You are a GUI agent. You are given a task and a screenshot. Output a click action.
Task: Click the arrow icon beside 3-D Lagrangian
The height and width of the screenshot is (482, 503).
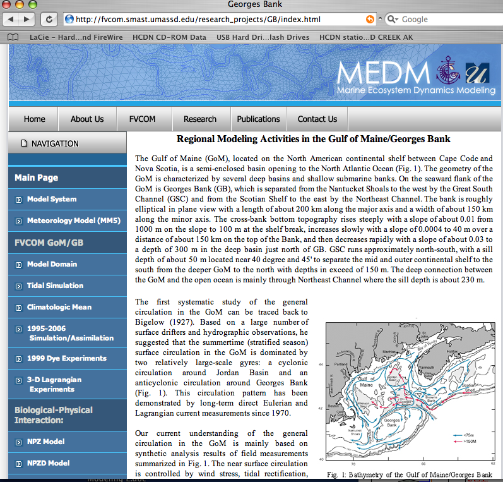click(18, 380)
